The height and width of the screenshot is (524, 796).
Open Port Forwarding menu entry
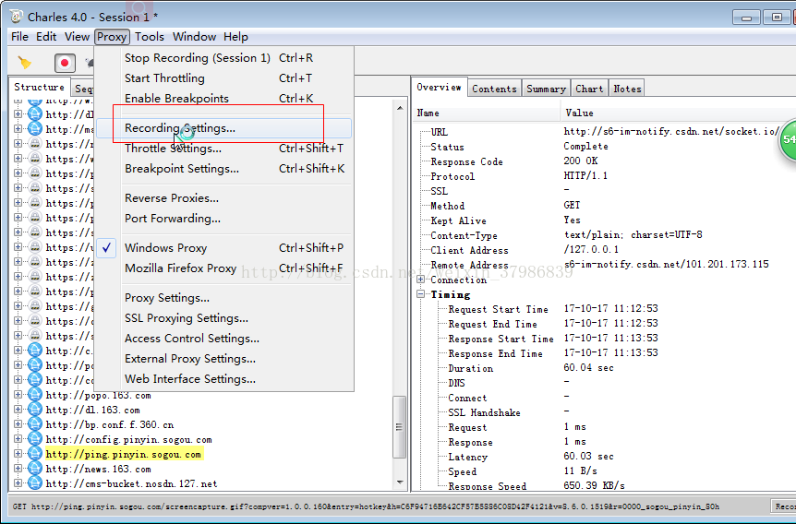[x=223, y=218]
